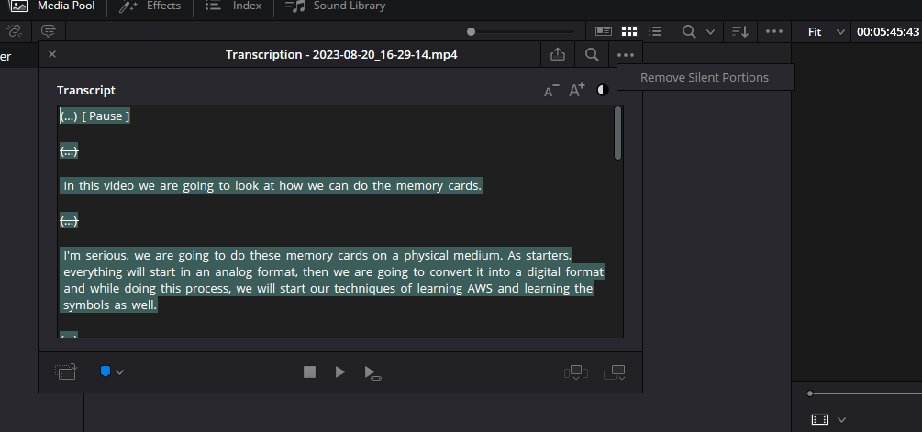Click the link/unlink clips icon
Viewport: 922px width, 432px height.
[14, 31]
